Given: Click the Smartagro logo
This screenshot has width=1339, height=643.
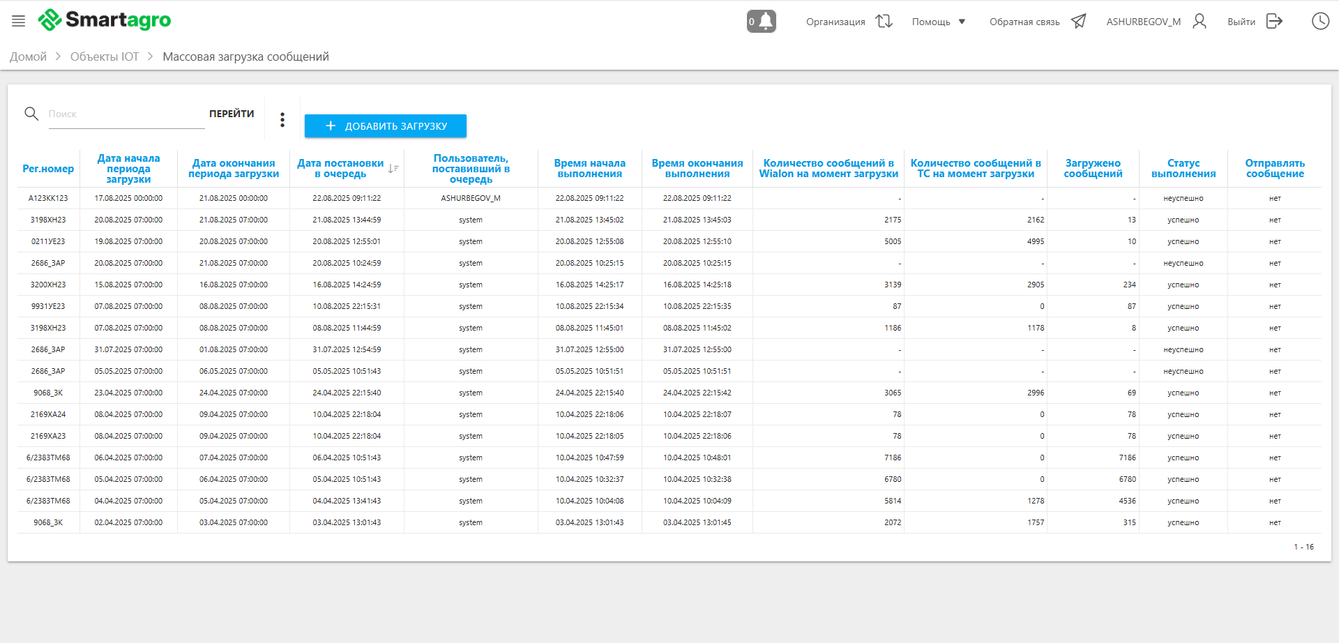Looking at the screenshot, I should (105, 20).
